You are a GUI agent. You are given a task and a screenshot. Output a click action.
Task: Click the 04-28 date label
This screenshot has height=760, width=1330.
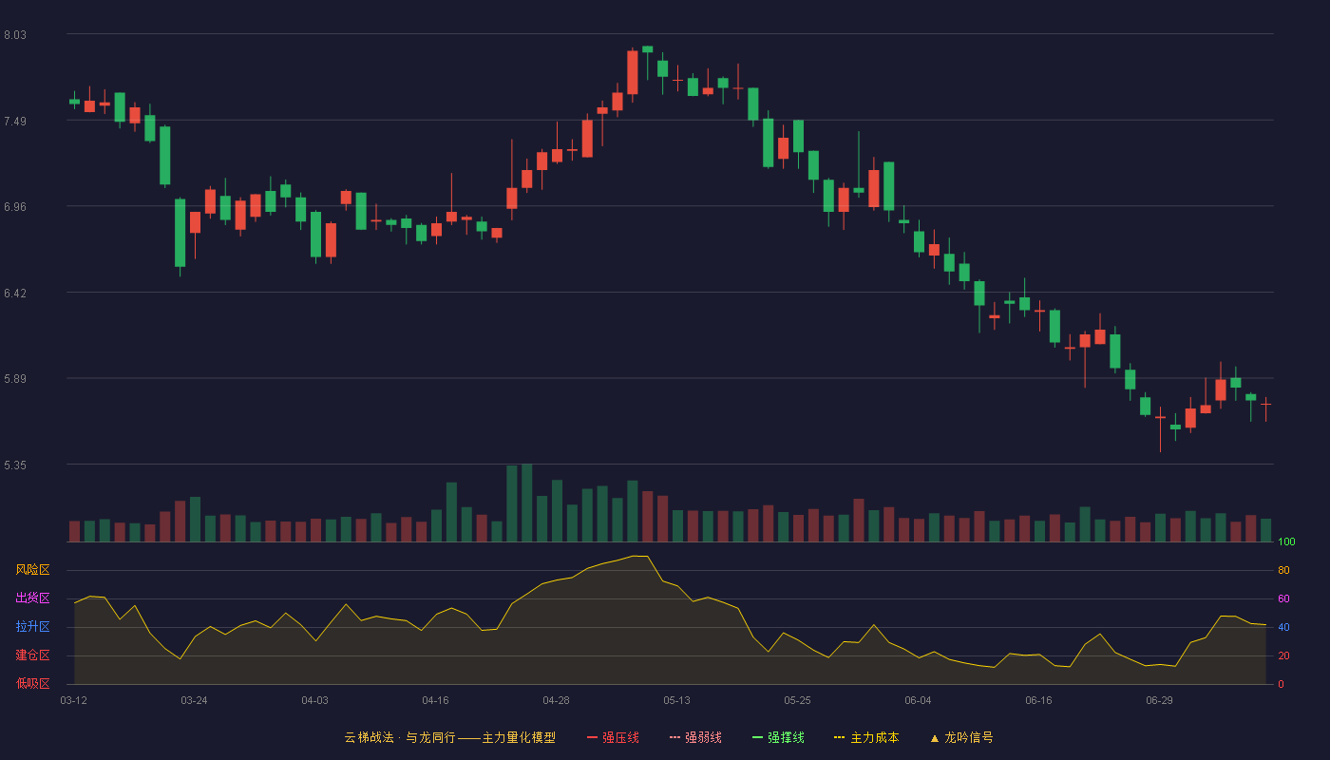(556, 700)
